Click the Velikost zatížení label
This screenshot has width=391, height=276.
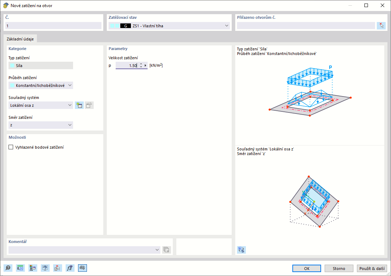[123, 58]
